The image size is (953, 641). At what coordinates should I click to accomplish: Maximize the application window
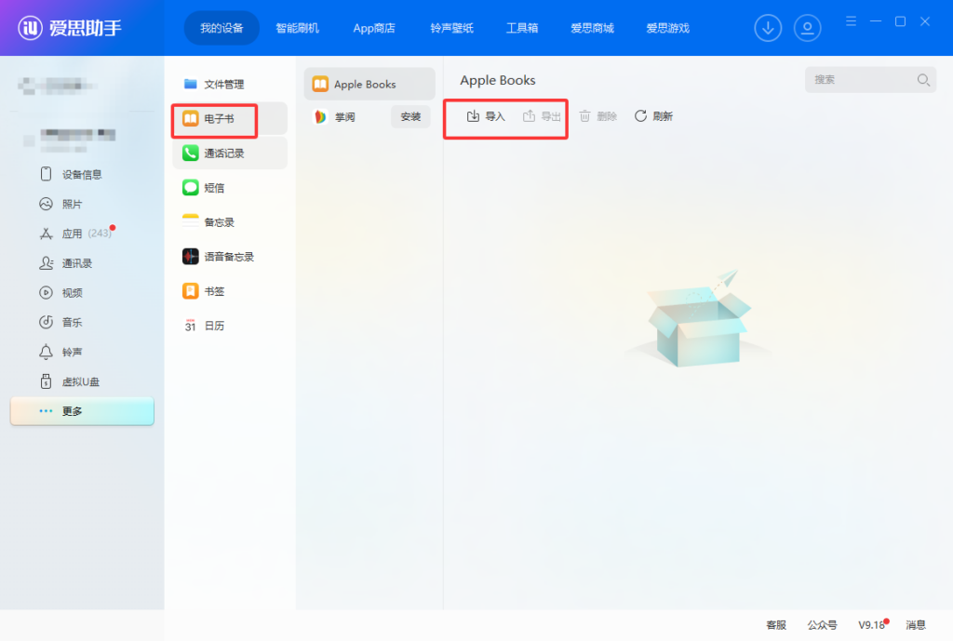[x=900, y=21]
